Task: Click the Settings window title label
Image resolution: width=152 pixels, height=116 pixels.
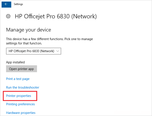Action: point(18,4)
